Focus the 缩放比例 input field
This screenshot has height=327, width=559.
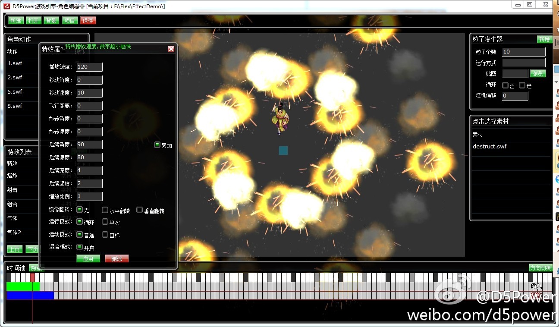coord(89,196)
